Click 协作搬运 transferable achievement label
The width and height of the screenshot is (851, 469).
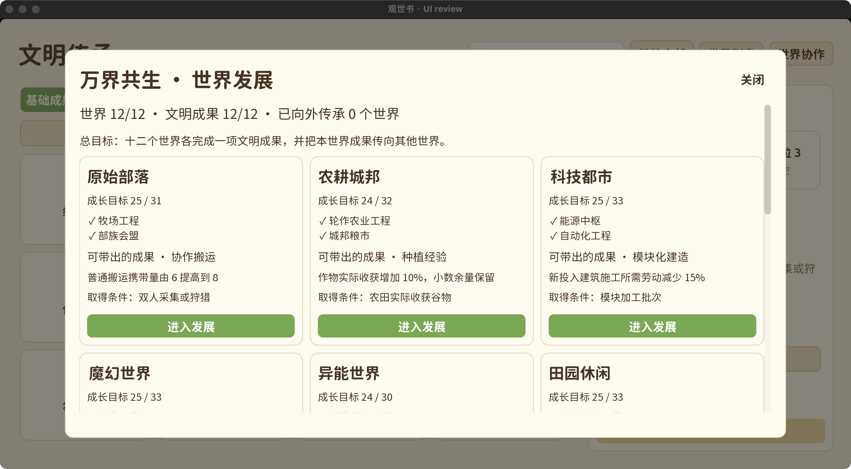point(193,257)
